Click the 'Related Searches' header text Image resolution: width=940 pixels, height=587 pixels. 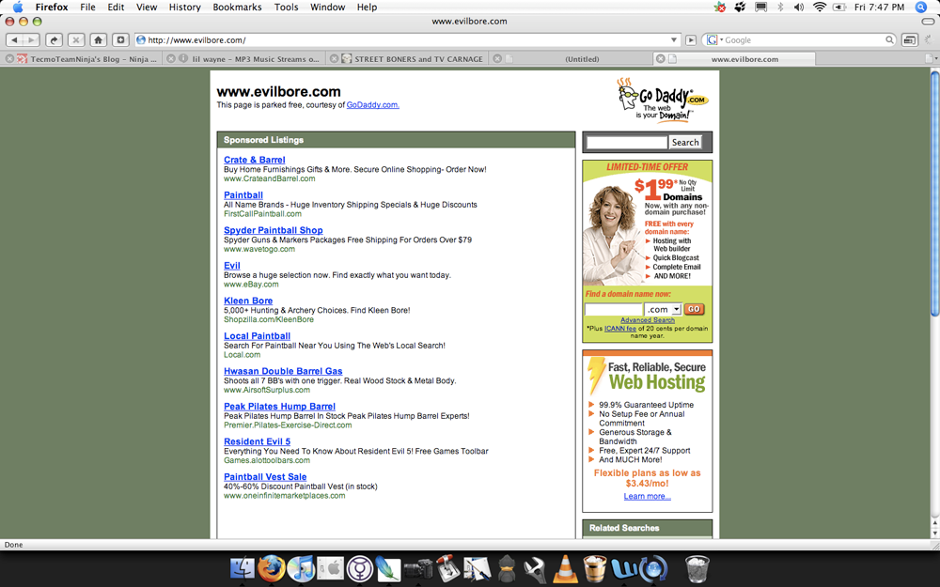pos(624,528)
